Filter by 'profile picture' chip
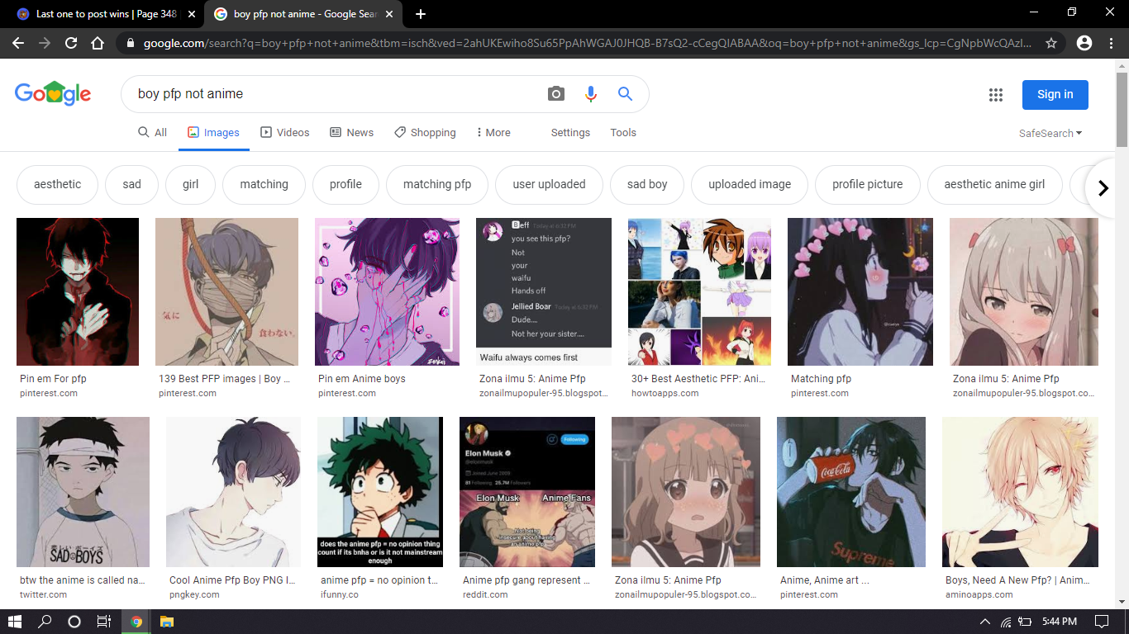Screen dimensions: 1129x634 868,185
